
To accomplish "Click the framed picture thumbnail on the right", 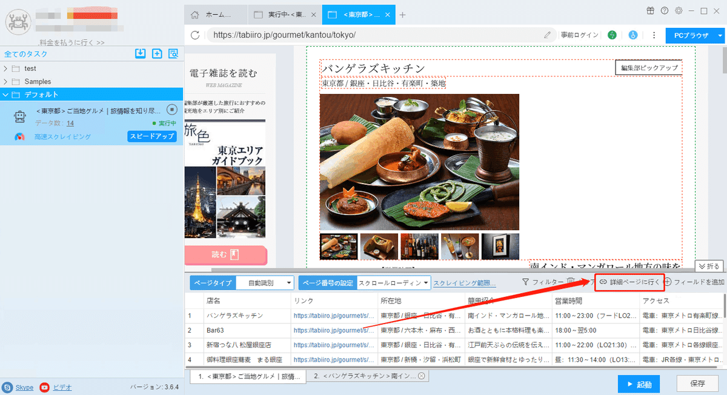I will tap(500, 247).
